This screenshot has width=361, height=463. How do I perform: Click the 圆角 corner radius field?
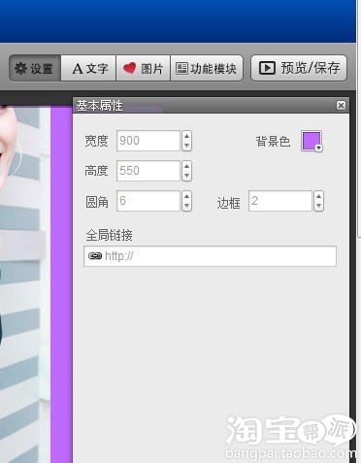click(x=148, y=201)
